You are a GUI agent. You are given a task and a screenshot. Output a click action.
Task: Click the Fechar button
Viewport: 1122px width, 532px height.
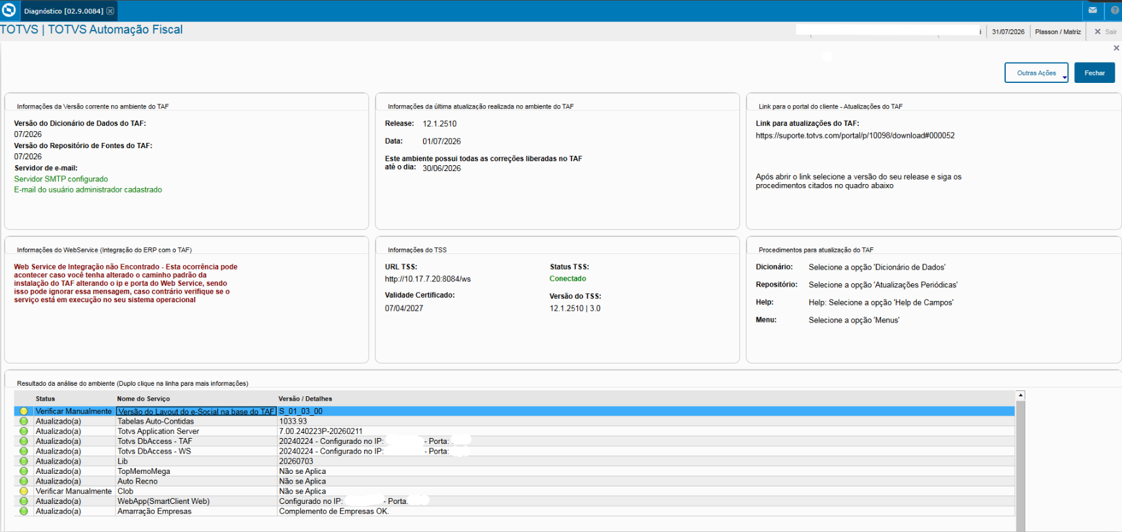(x=1095, y=73)
